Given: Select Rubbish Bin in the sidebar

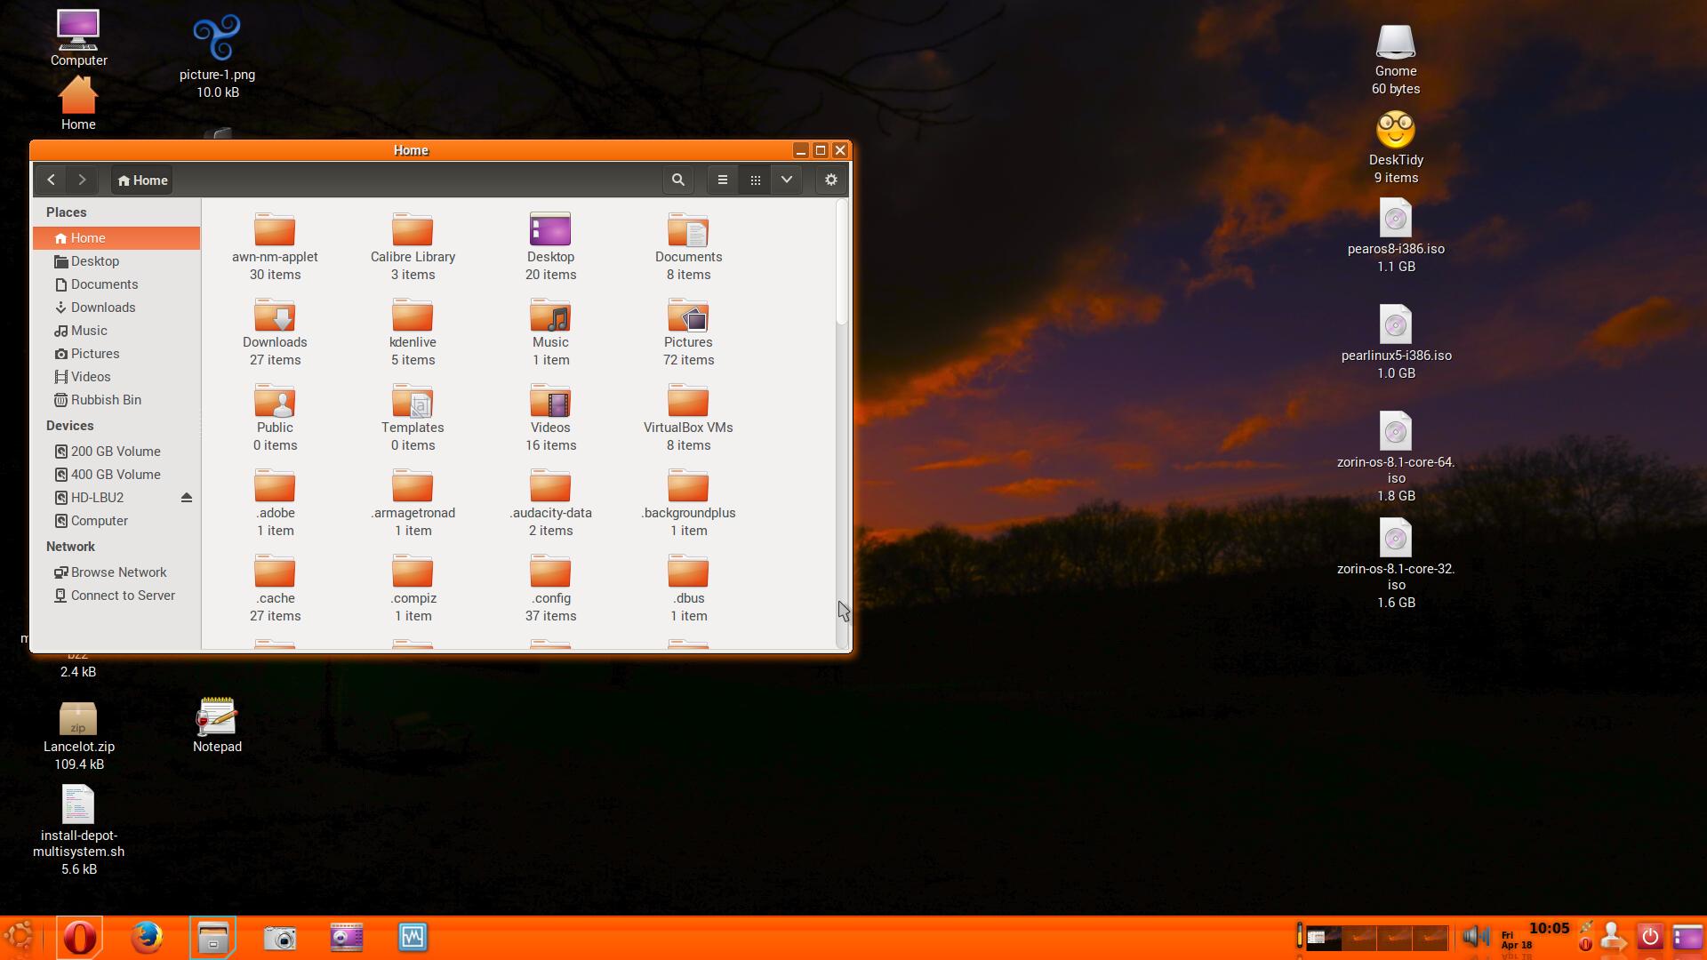Looking at the screenshot, I should pos(106,400).
